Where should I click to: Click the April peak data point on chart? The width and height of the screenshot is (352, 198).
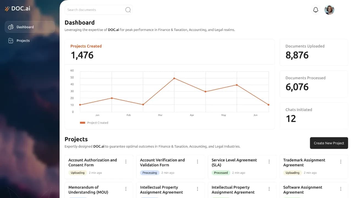(x=174, y=78)
